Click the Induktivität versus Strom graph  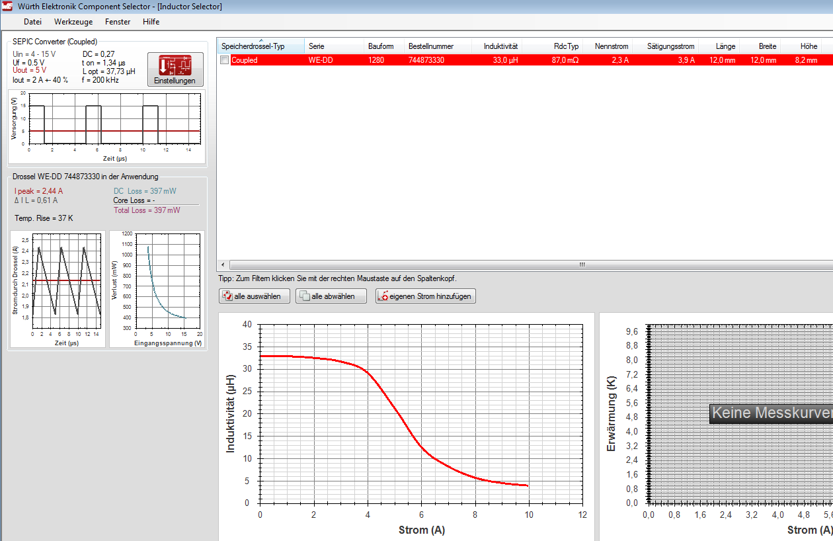pyautogui.click(x=407, y=427)
